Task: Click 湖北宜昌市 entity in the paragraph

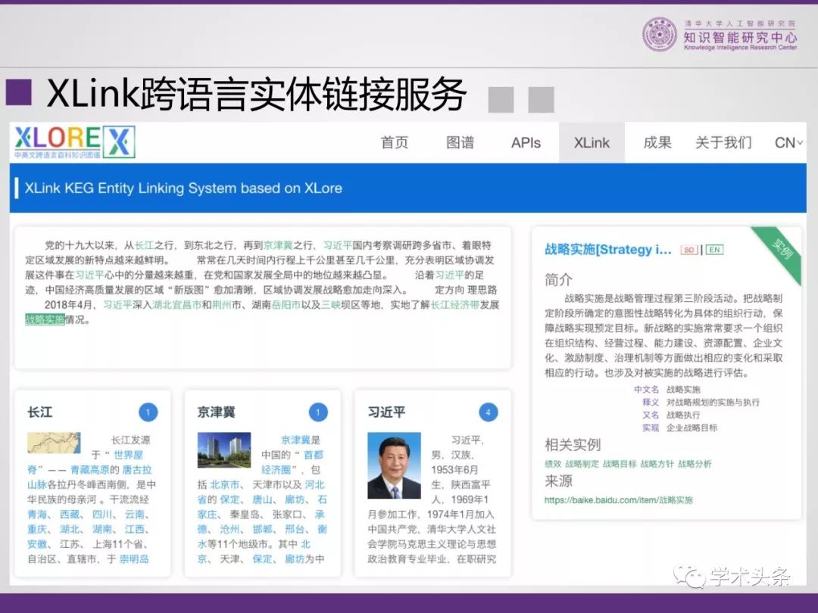Action: 176,304
